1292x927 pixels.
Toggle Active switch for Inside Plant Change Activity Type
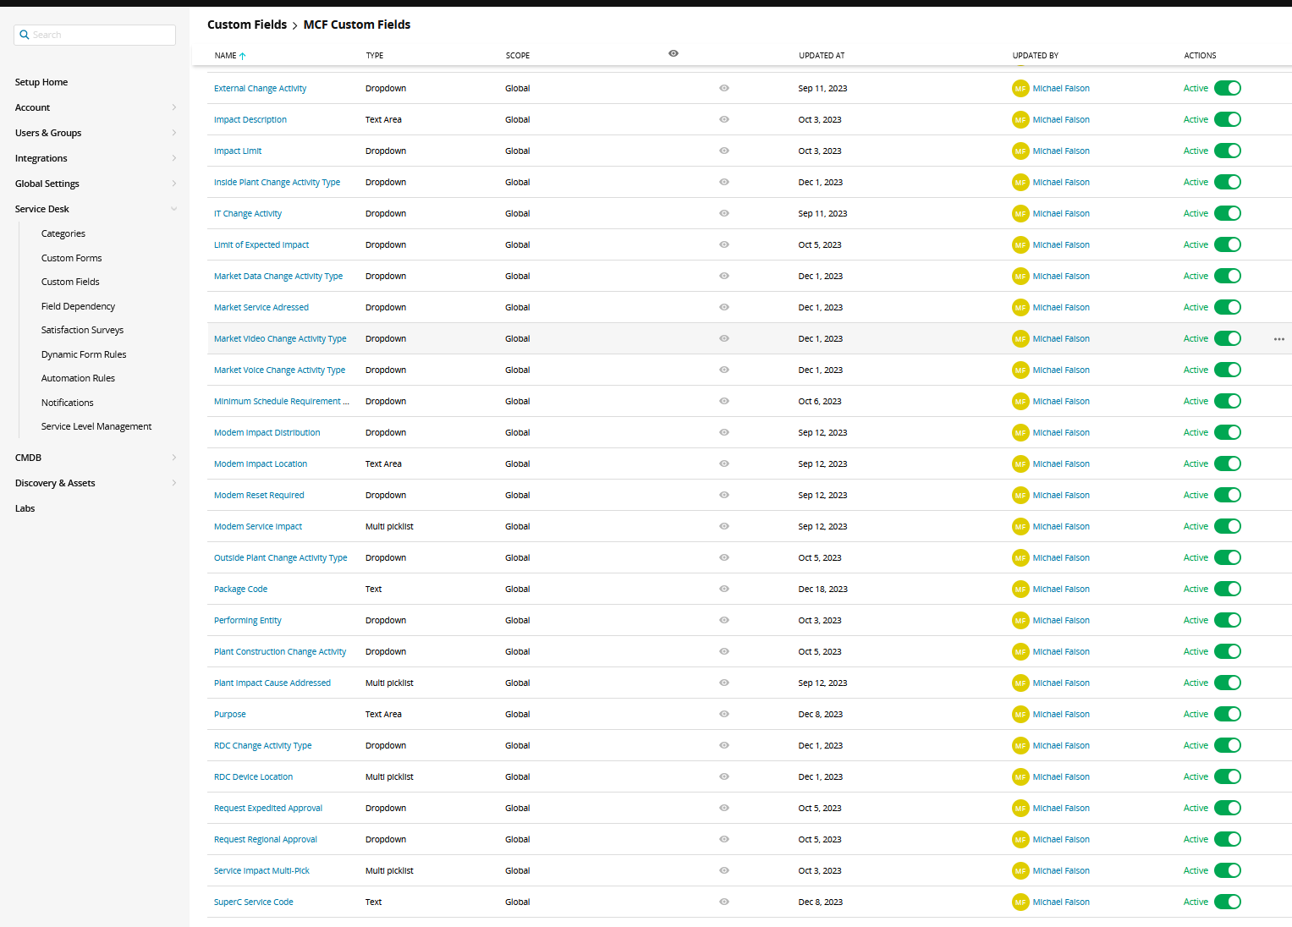tap(1228, 182)
